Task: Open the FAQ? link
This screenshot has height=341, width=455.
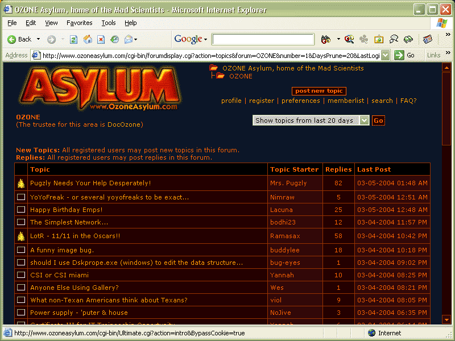Action: (x=408, y=101)
